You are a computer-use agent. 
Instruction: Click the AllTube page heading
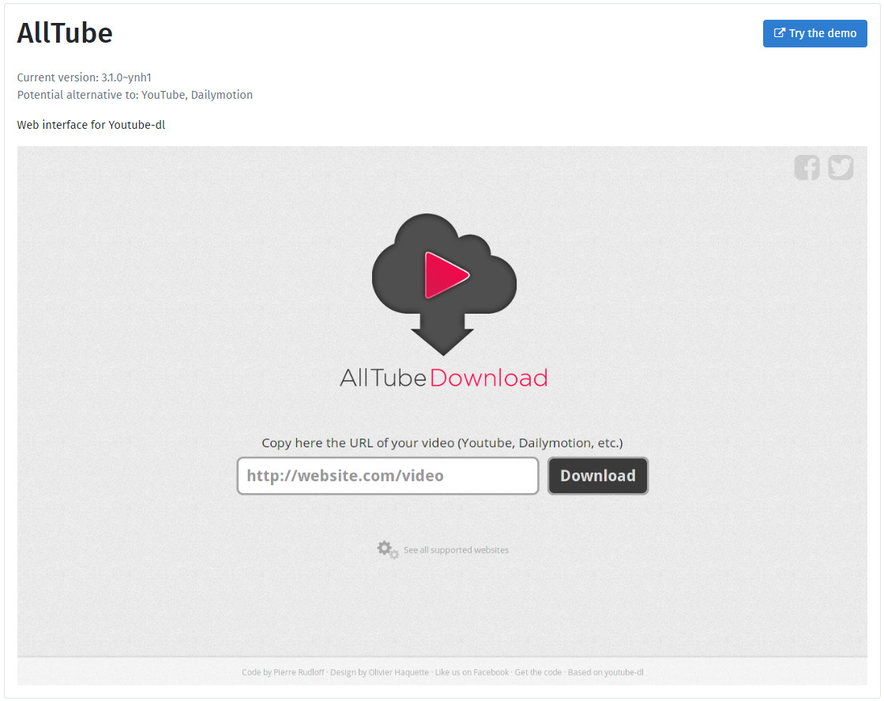64,33
